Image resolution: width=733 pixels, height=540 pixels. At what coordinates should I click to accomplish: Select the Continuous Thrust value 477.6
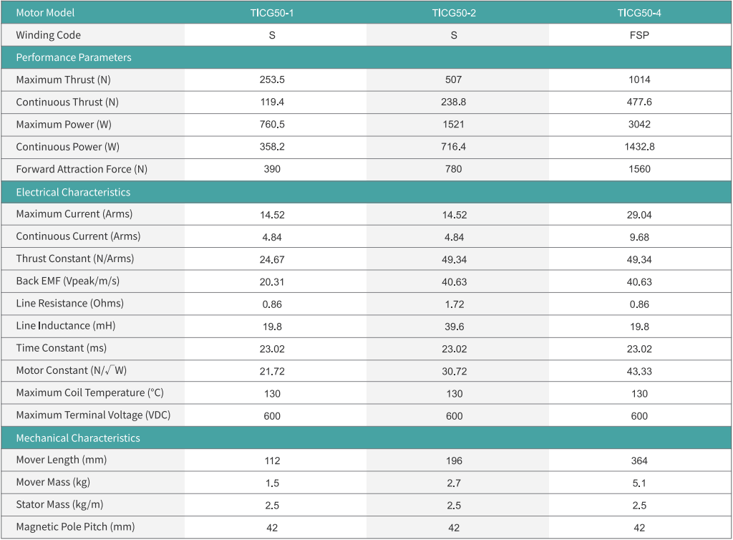[x=639, y=102]
